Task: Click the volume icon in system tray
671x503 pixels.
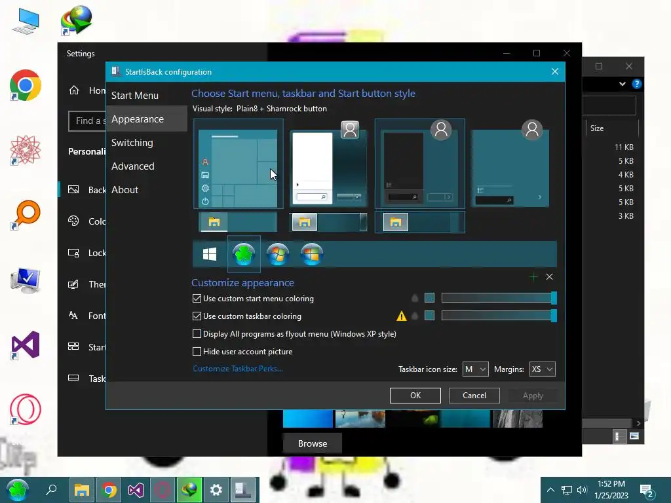Action: point(582,490)
